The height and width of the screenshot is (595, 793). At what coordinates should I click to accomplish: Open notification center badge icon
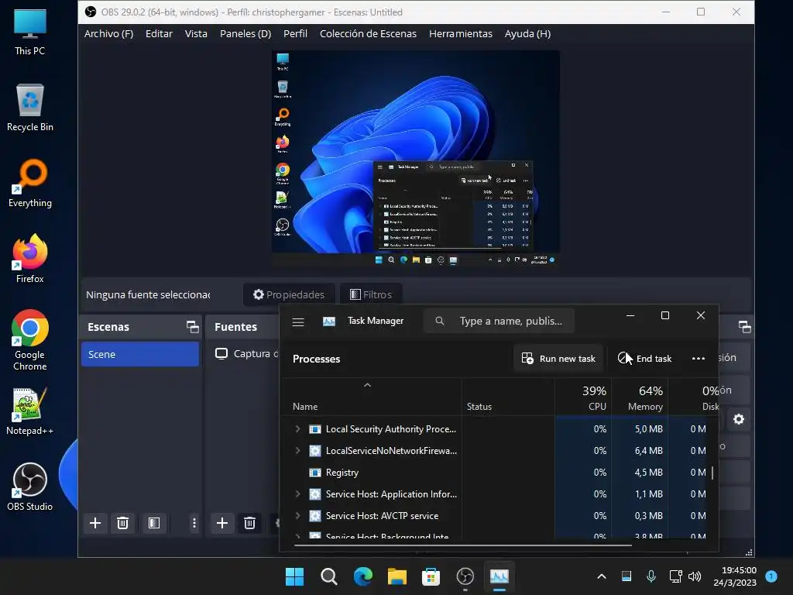[771, 576]
